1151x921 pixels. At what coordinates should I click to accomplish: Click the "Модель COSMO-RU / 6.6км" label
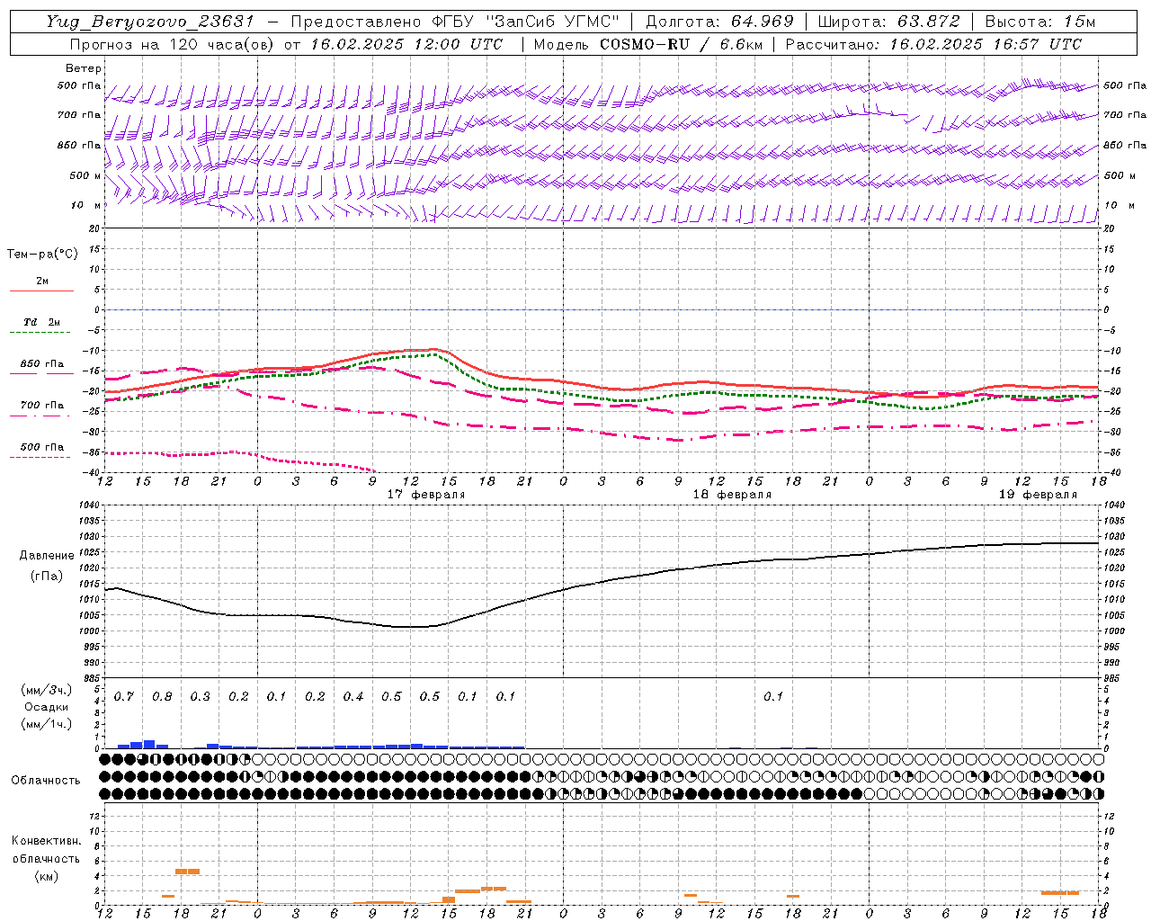click(647, 44)
